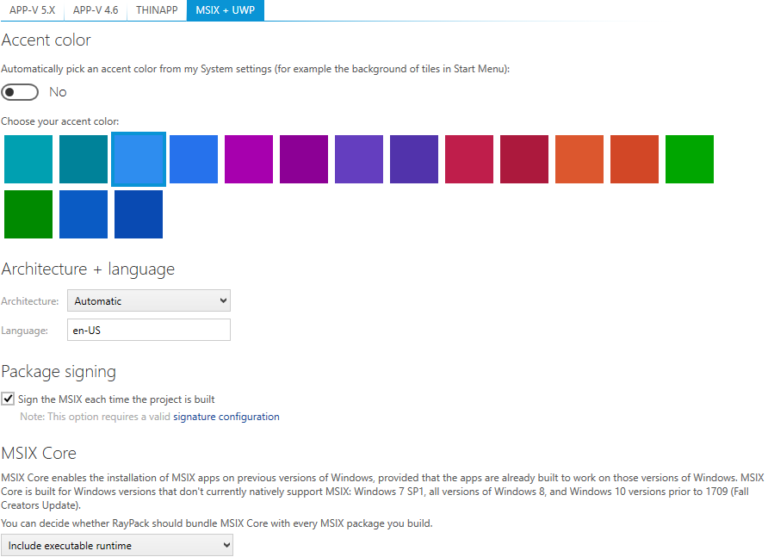Uncheck Sign the MSIX each time checkbox

click(9, 399)
